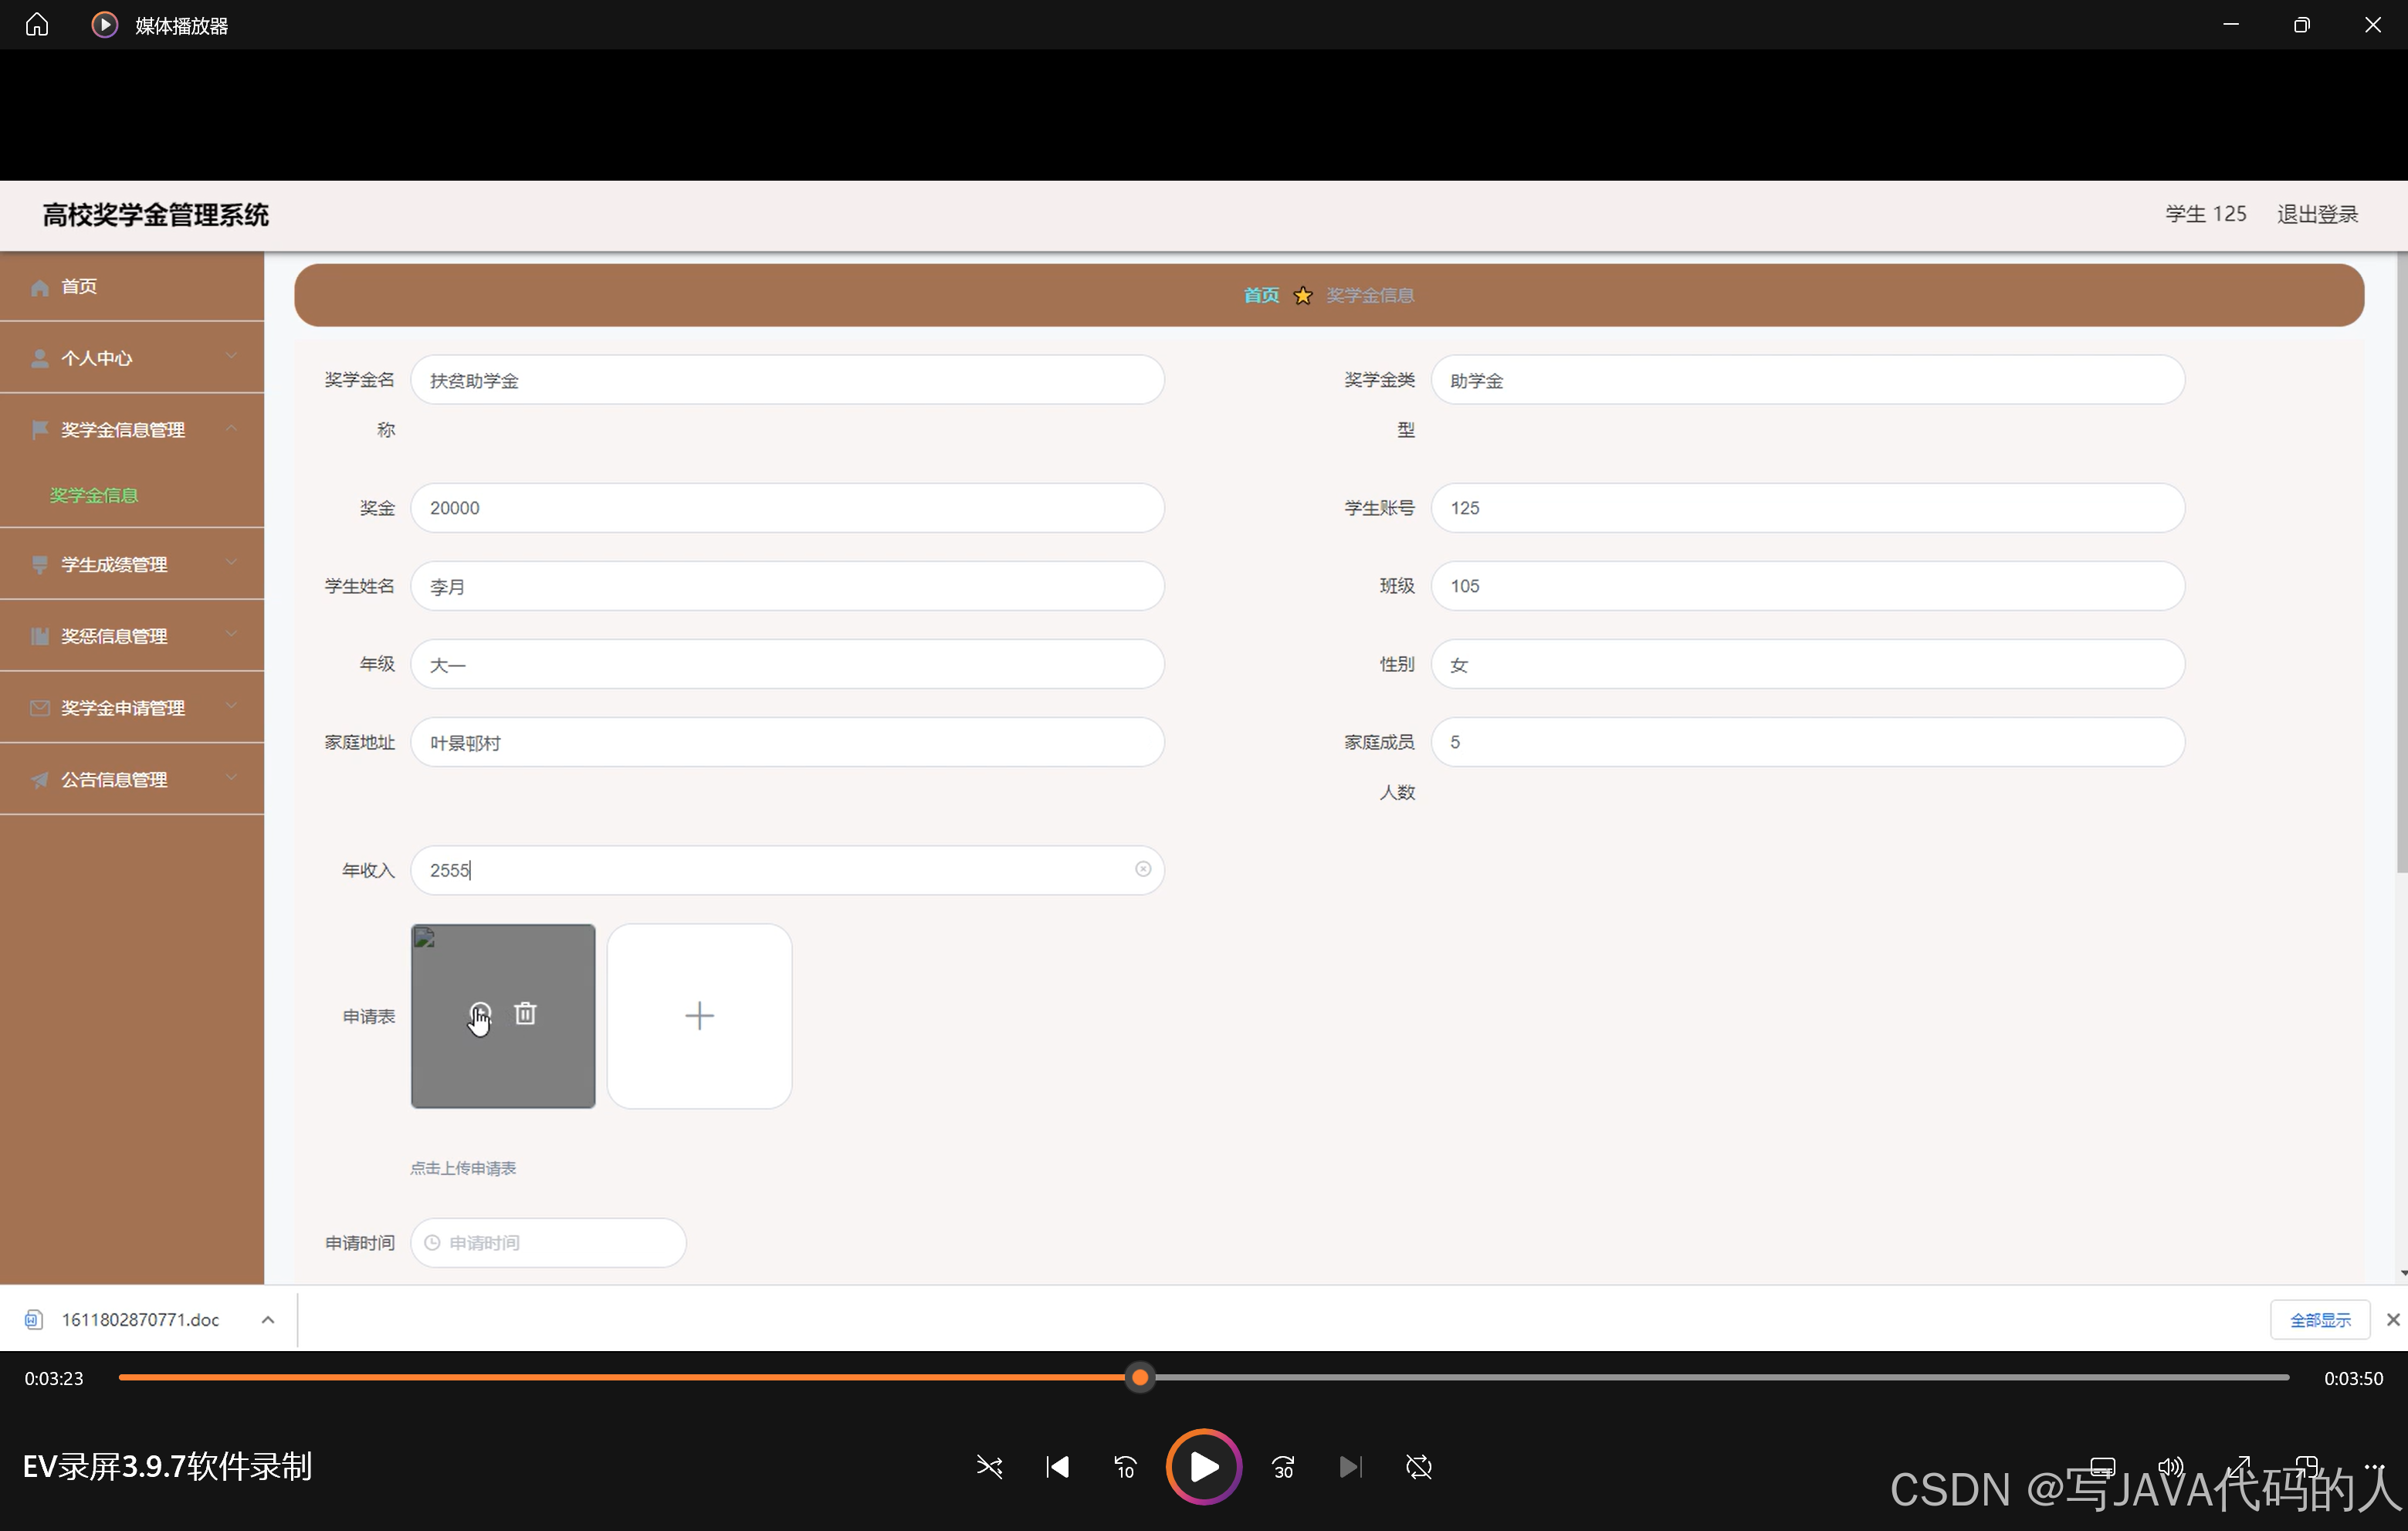This screenshot has height=1531, width=2408.
Task: Expand the 学生成绩管理 sidebar menu
Action: coord(132,565)
